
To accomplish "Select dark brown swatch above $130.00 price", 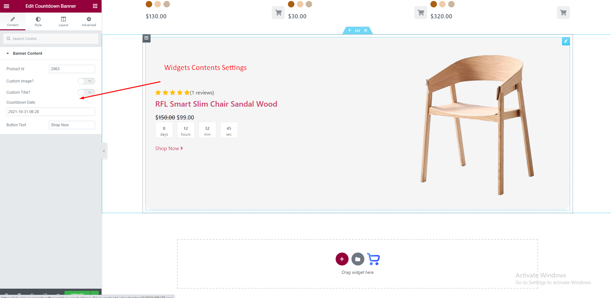I will point(149,4).
